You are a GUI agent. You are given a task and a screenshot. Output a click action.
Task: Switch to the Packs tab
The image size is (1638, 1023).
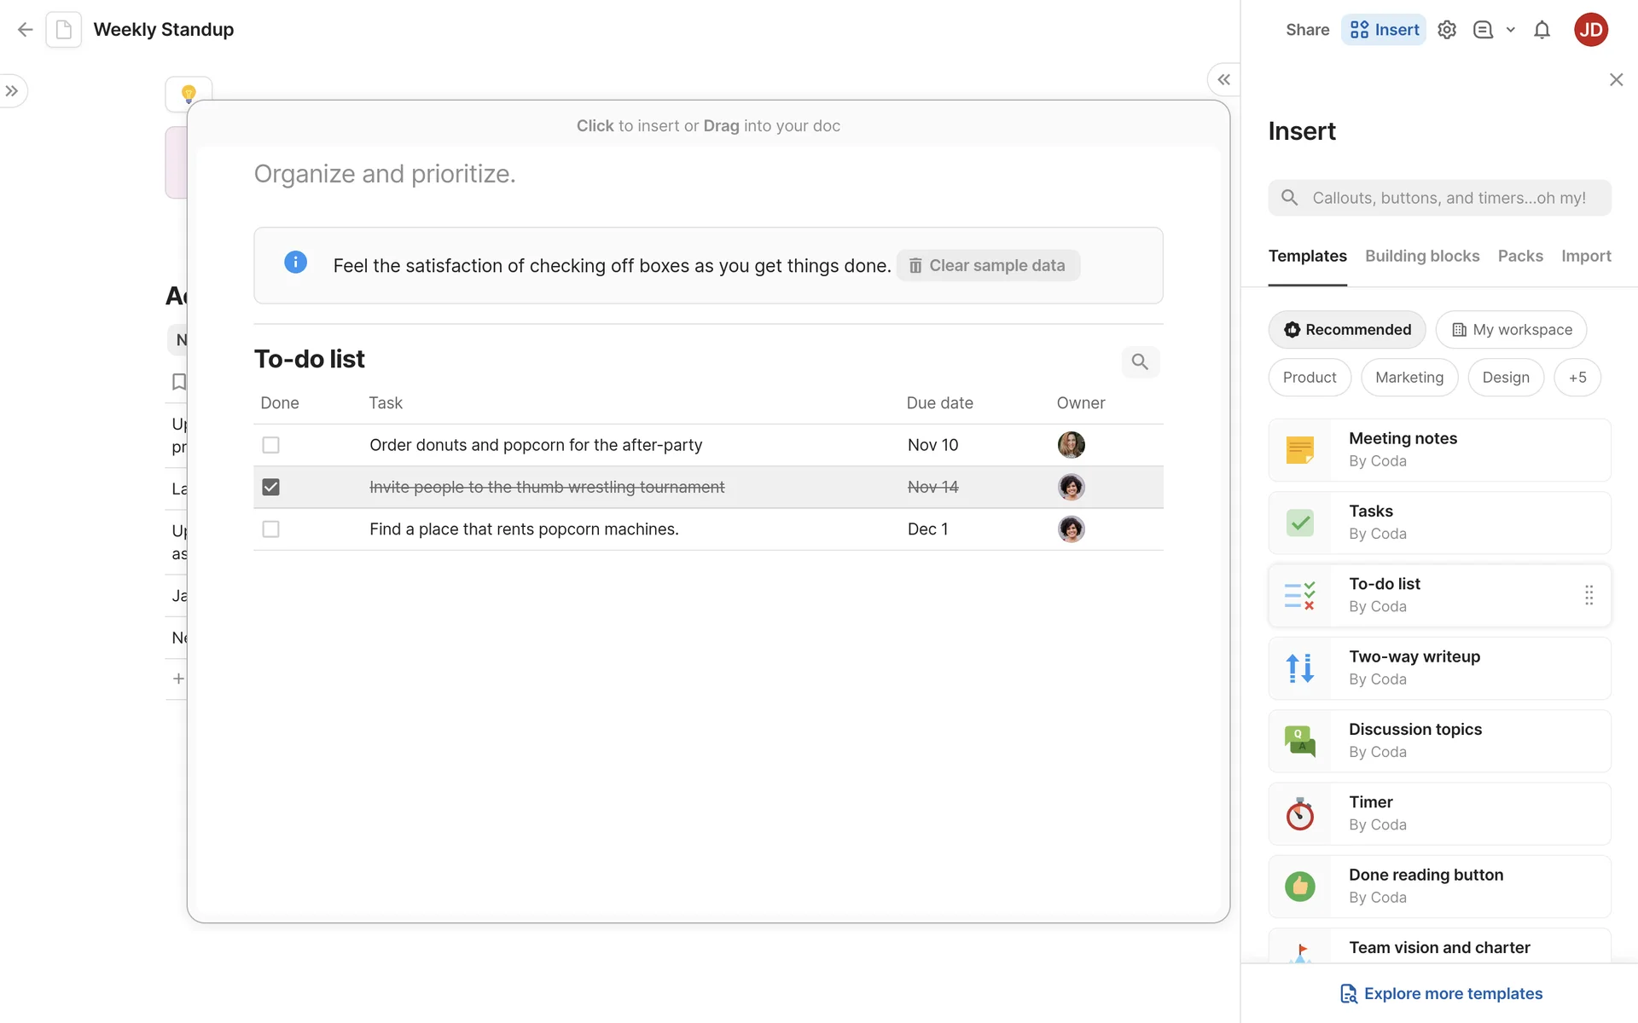click(x=1520, y=256)
